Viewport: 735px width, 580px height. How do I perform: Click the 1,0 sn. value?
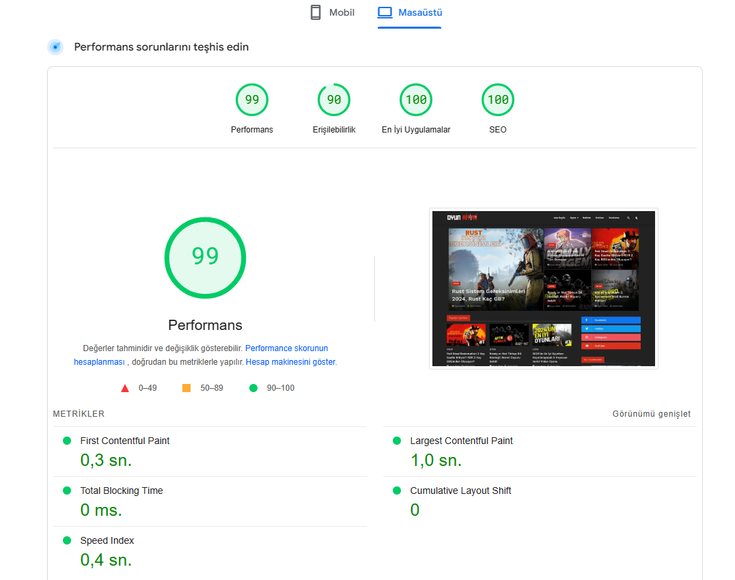pyautogui.click(x=436, y=460)
